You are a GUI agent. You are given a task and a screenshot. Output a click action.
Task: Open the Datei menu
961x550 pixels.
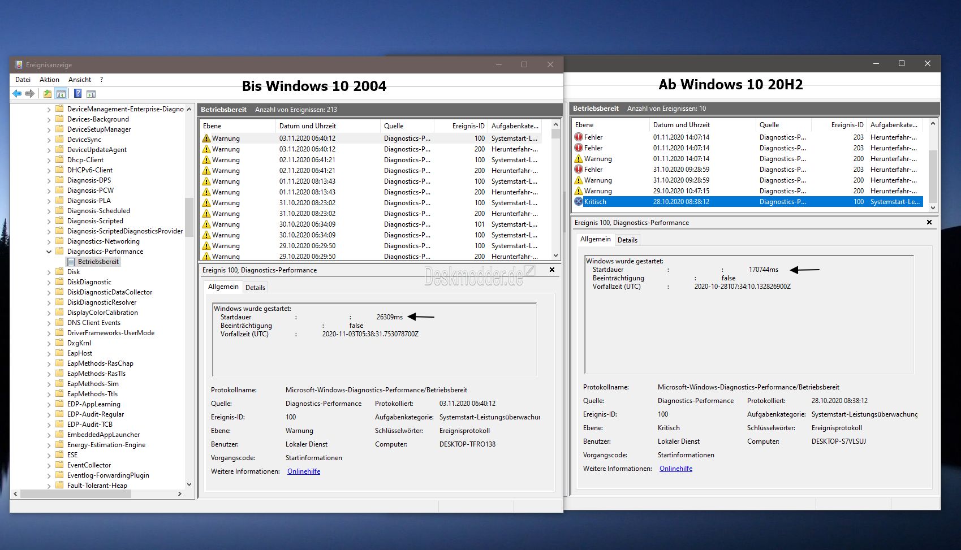coord(23,80)
